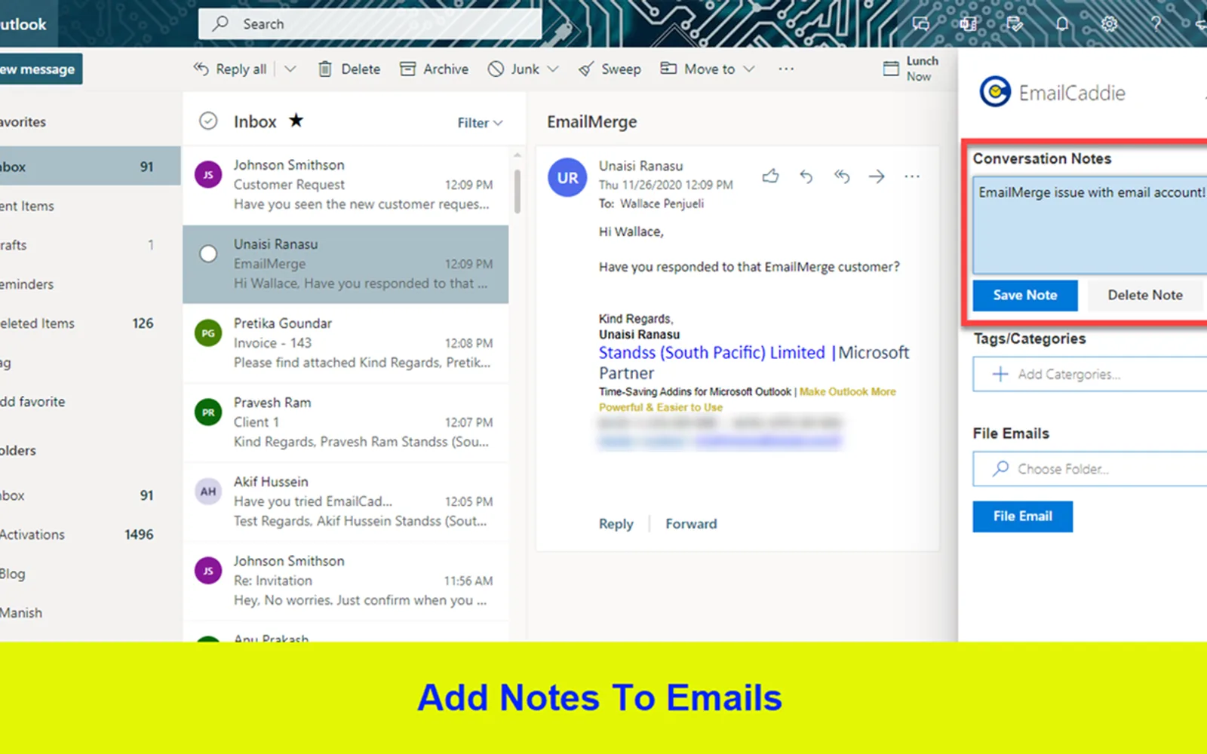
Task: Click the Add Categories field
Action: pos(1090,374)
